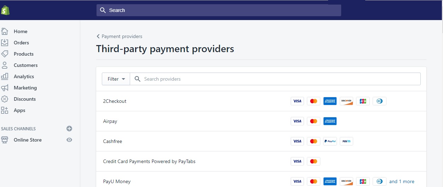
Task: Click the SALES CHANNELS heading
Action: click(x=18, y=129)
